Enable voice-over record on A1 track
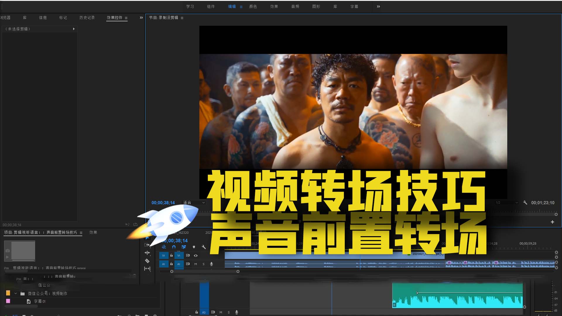 211,264
